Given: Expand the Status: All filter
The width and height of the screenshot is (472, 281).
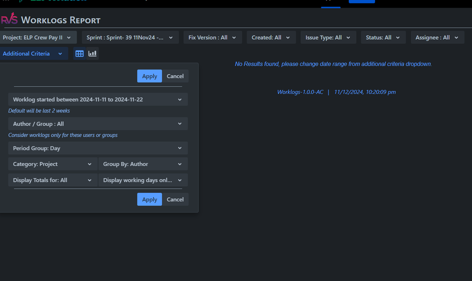Looking at the screenshot, I should 383,37.
